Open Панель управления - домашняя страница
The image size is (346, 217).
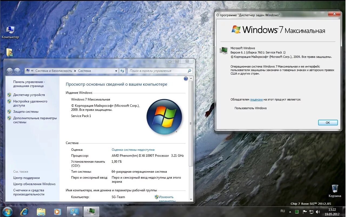[29, 84]
